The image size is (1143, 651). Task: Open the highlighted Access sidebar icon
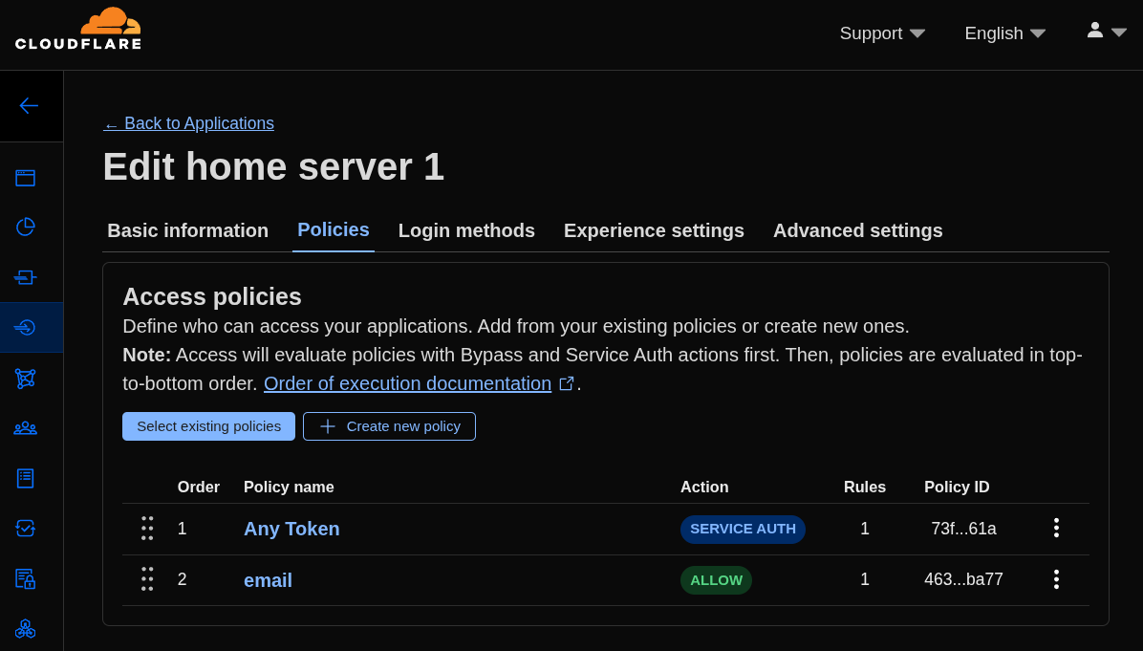(26, 327)
